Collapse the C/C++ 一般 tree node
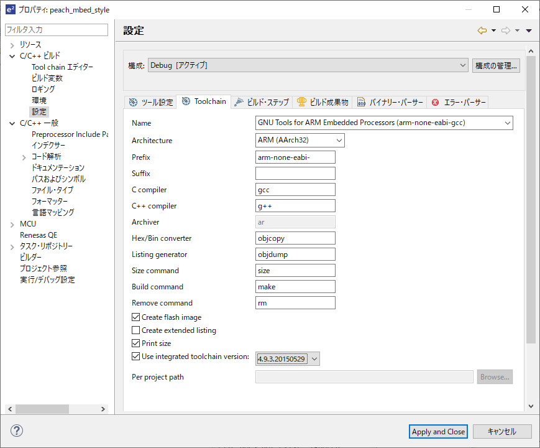 [12, 123]
